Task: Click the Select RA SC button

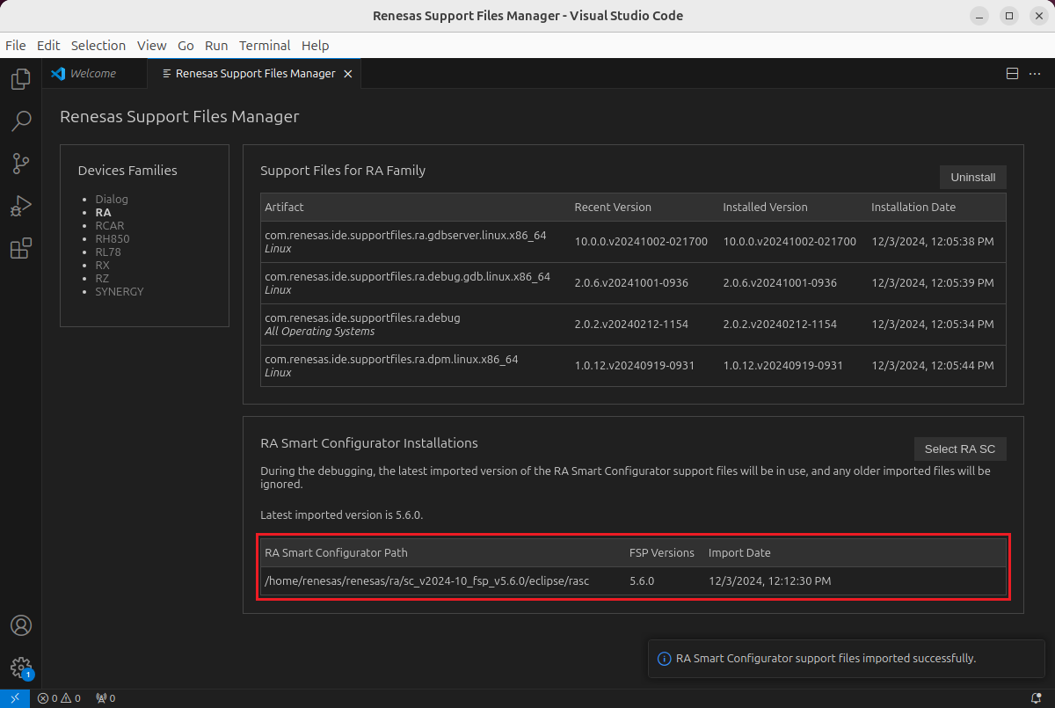Action: click(960, 449)
